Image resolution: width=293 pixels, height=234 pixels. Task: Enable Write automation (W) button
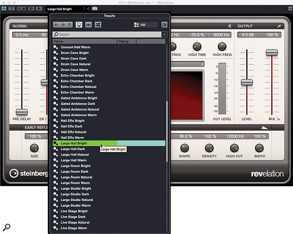[23, 9]
